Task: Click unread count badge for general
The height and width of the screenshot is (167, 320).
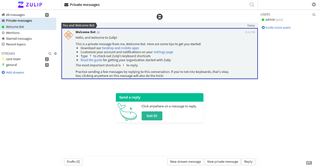Action: click(47, 65)
